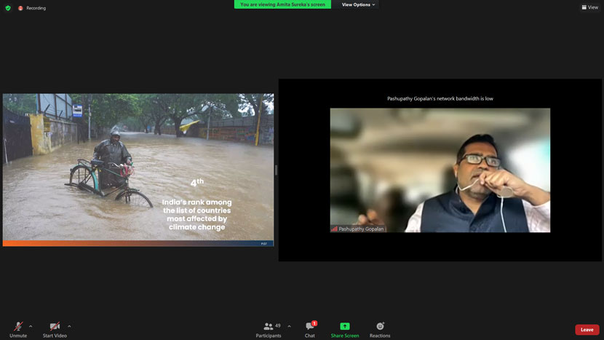Click the green Share Screen icon

coord(345,326)
